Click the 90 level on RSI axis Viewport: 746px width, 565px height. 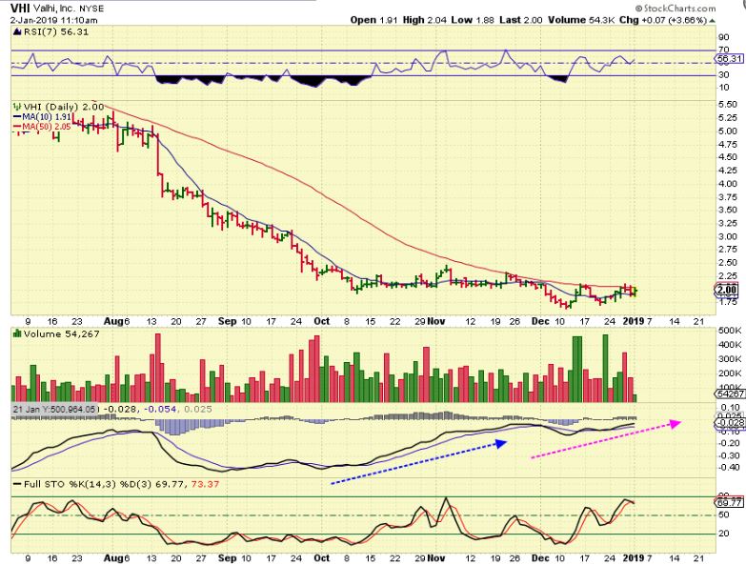click(x=723, y=37)
